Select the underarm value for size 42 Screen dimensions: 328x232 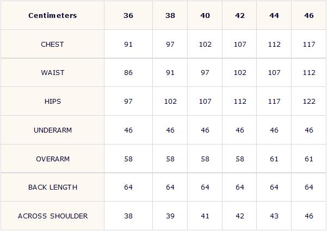pyautogui.click(x=240, y=130)
